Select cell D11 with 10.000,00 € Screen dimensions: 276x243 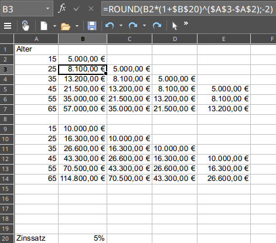click(175, 149)
